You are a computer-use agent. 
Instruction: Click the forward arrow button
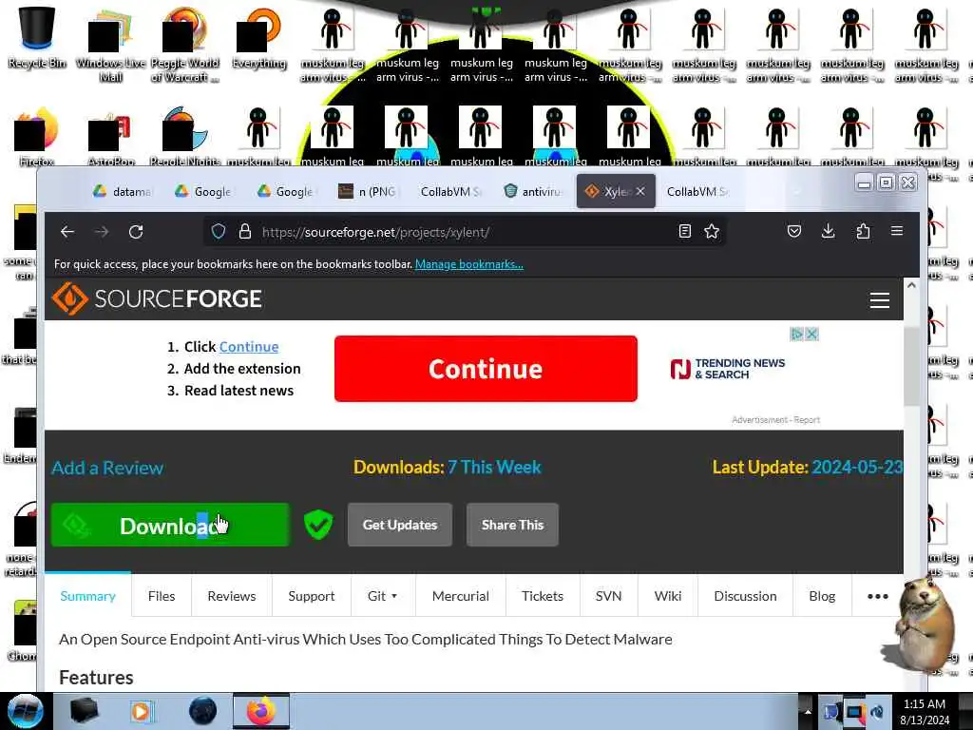[x=102, y=232]
